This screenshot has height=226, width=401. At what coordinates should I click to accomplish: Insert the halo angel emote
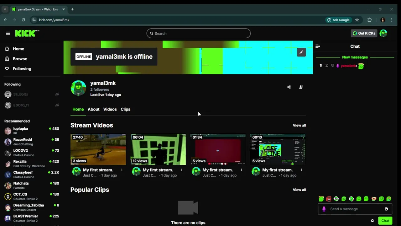click(321, 199)
